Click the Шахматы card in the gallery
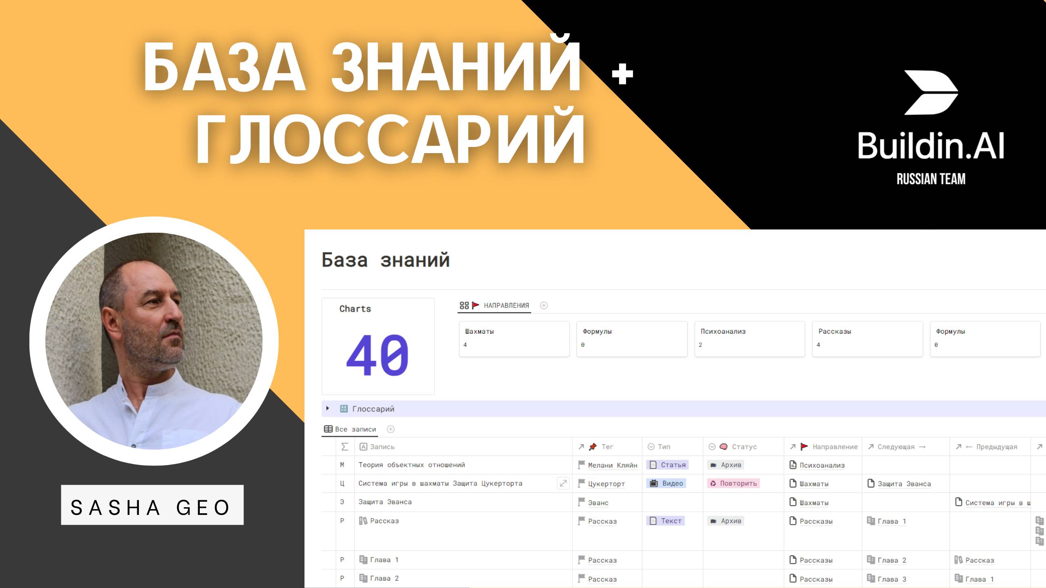Viewport: 1046px width, 588px height. [x=514, y=339]
